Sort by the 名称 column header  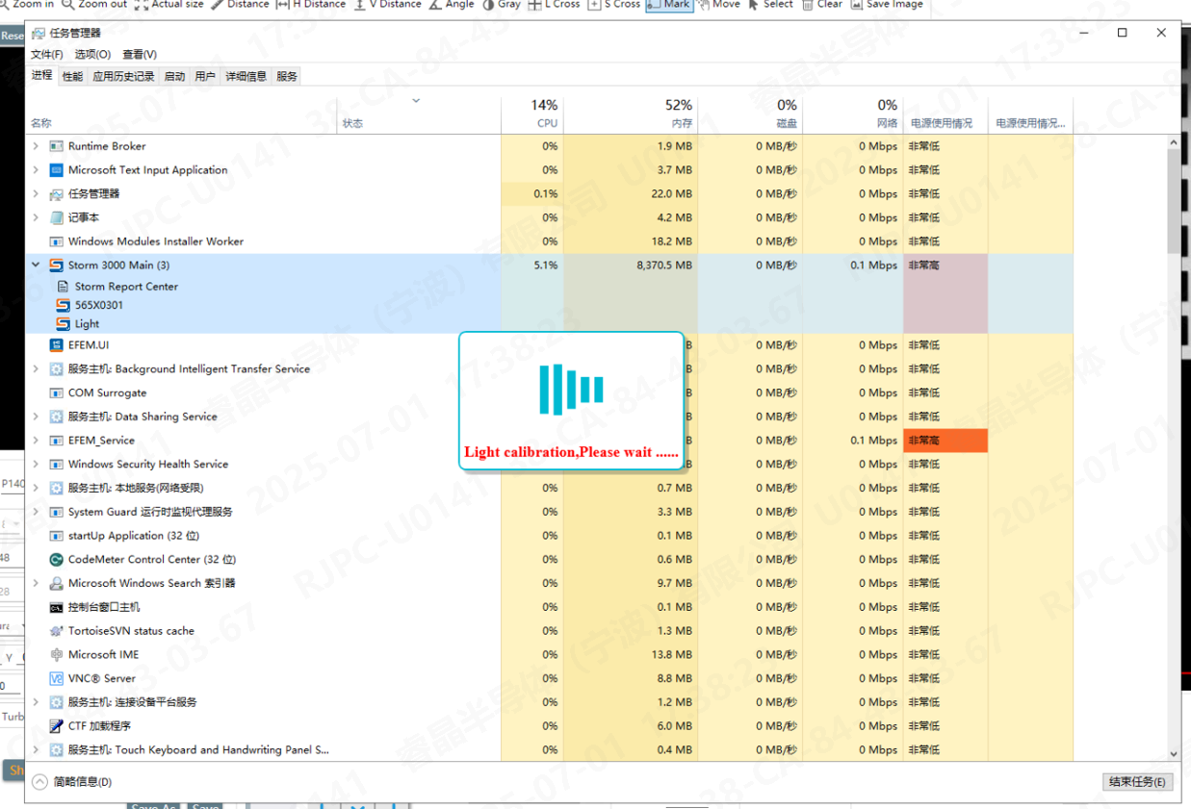pos(181,114)
